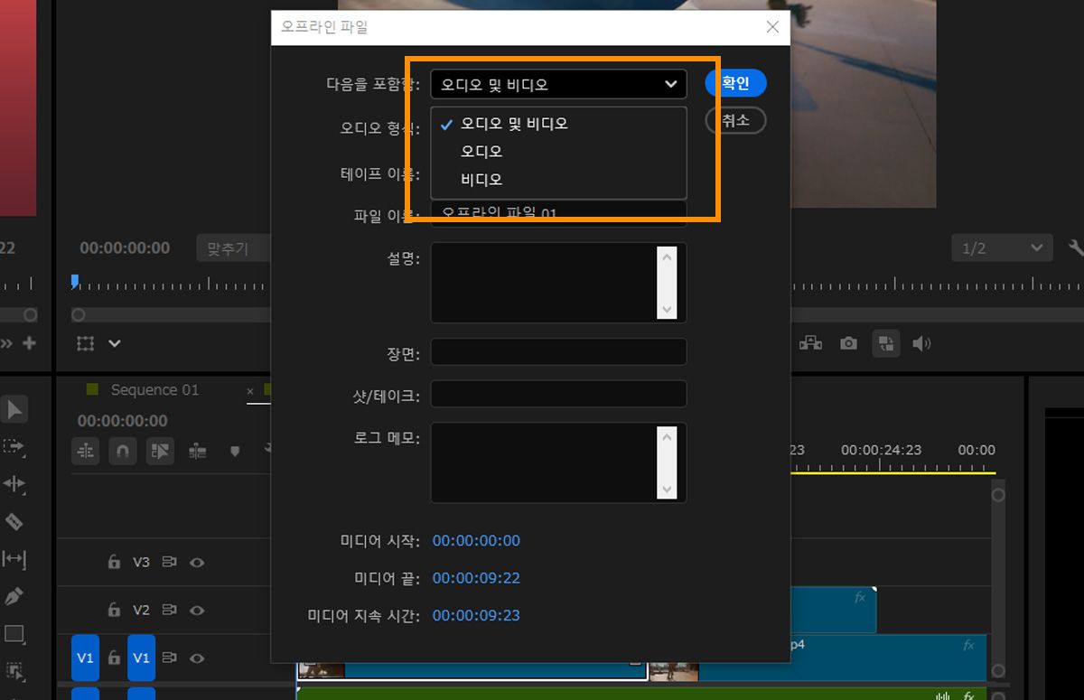Select the Pen tool
The width and height of the screenshot is (1084, 700).
tap(14, 596)
